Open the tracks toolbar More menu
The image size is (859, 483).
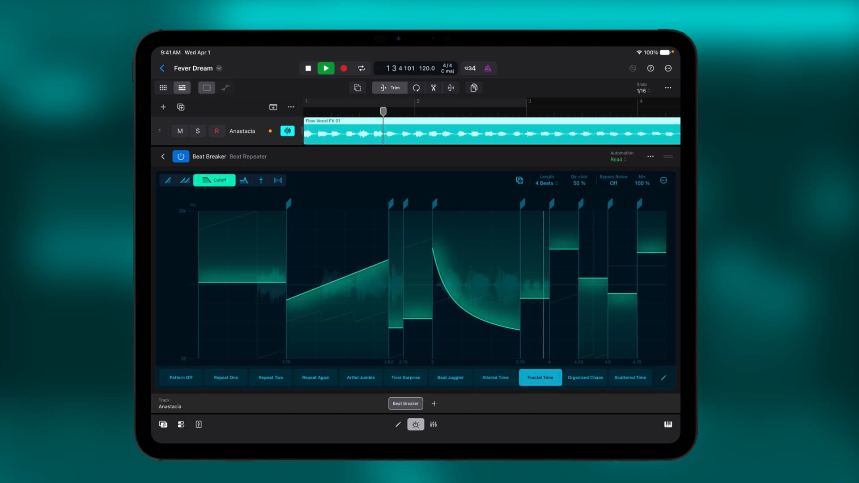668,88
